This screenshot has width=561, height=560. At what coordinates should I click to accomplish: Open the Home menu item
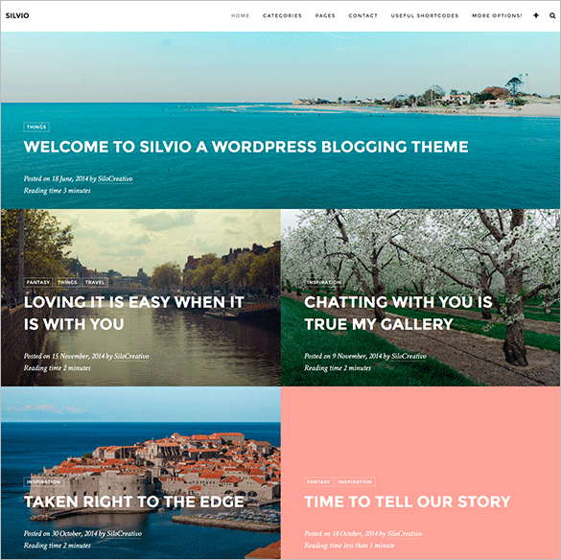click(x=240, y=15)
